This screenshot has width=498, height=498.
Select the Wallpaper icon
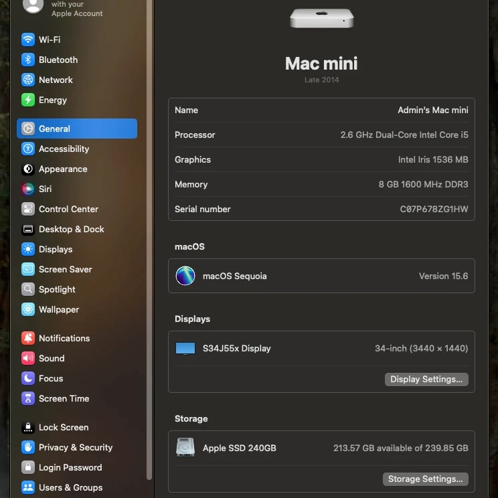click(x=27, y=309)
